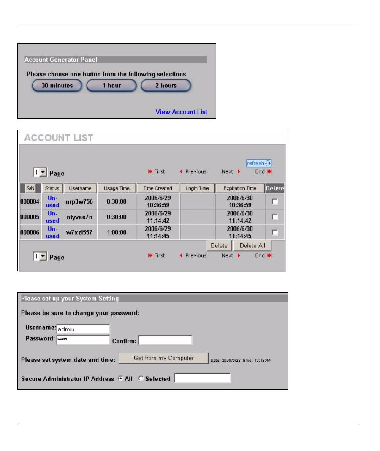Image resolution: width=380 pixels, height=451 pixels.
Task: Click the refresh icon in Account List
Action: [259, 163]
